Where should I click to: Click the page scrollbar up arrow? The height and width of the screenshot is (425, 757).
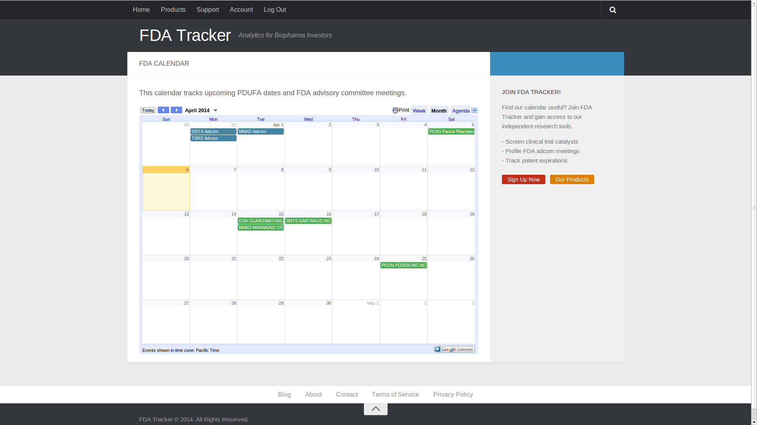click(754, 3)
